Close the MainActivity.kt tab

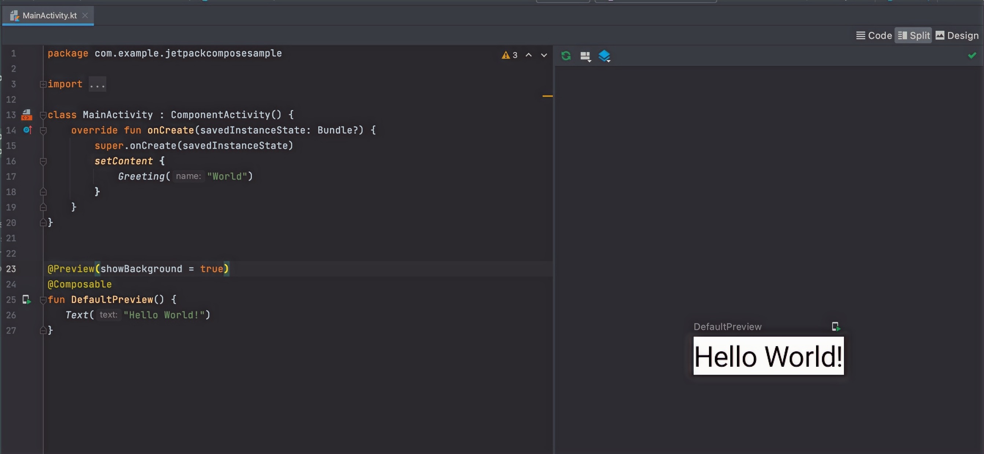(85, 15)
